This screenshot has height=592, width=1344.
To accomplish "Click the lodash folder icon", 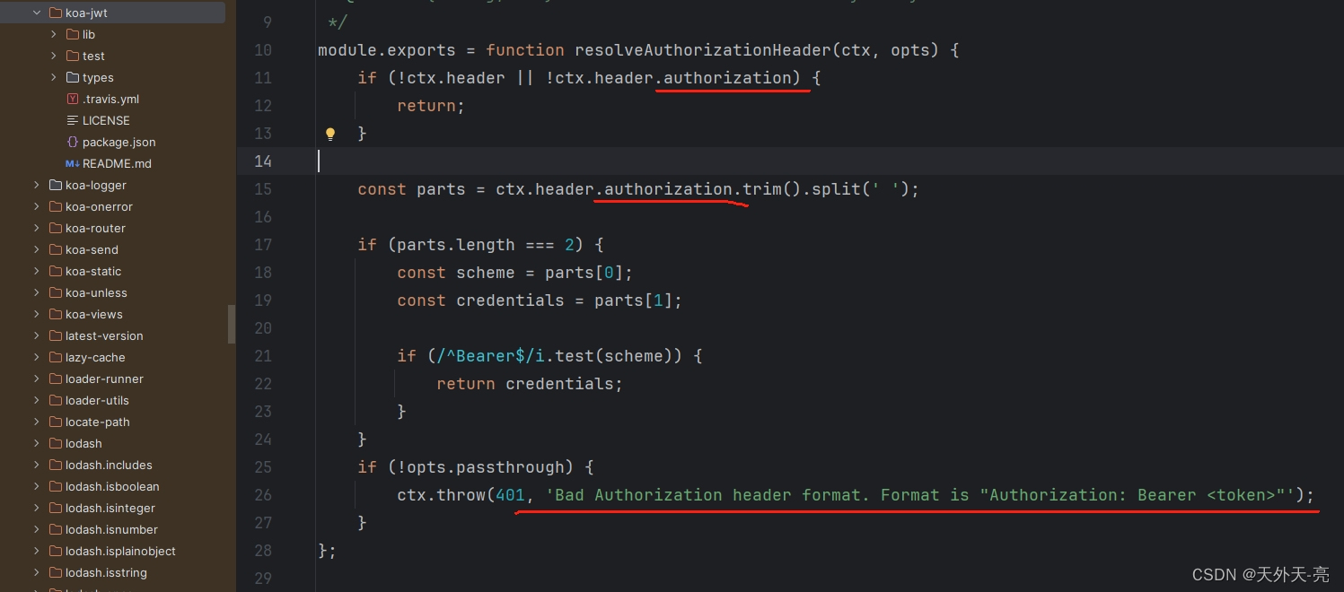I will [x=56, y=443].
